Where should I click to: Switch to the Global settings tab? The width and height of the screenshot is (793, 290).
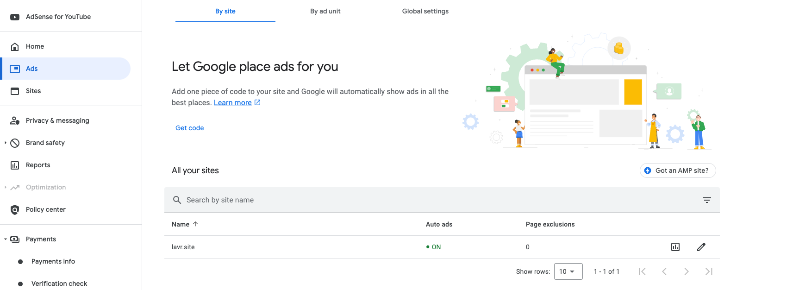(425, 11)
